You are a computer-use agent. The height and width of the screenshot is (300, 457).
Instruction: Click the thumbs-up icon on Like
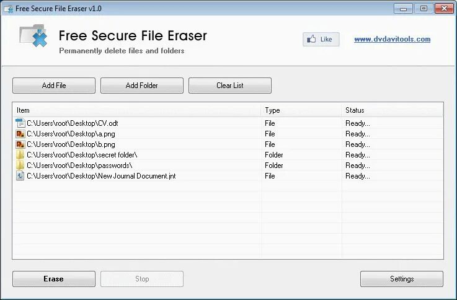click(x=311, y=39)
